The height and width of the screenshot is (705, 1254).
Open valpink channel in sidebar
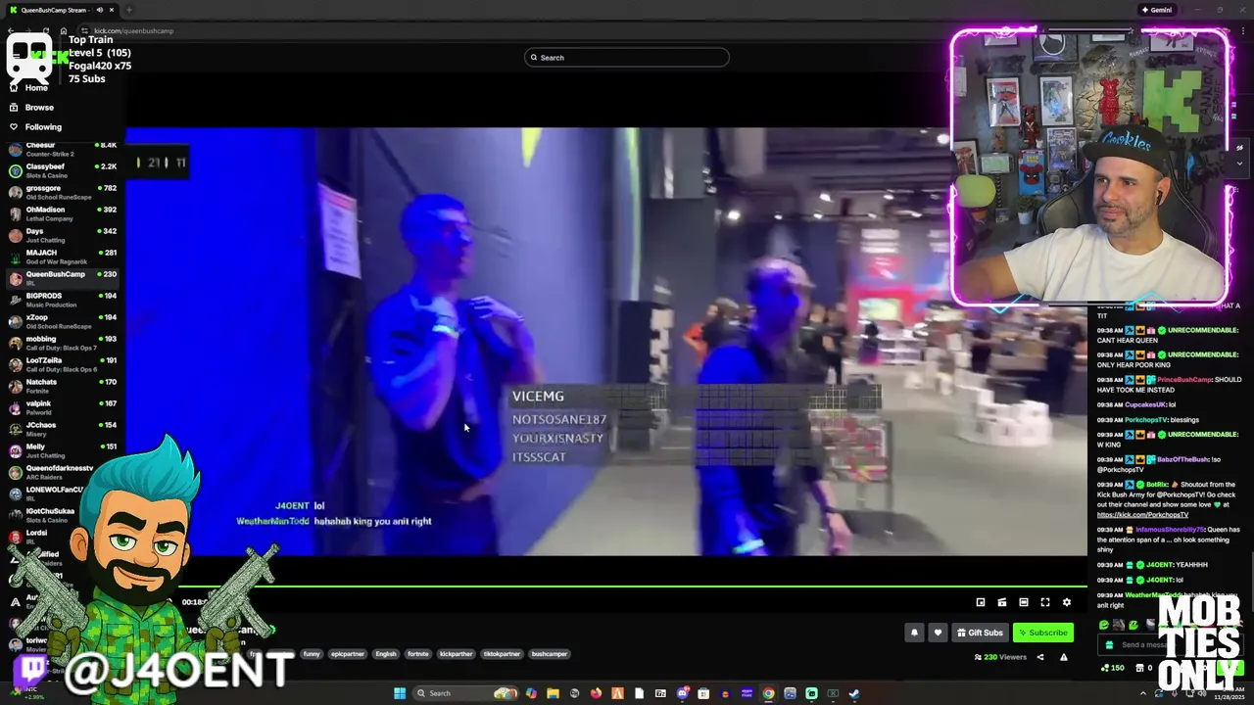[x=62, y=407]
